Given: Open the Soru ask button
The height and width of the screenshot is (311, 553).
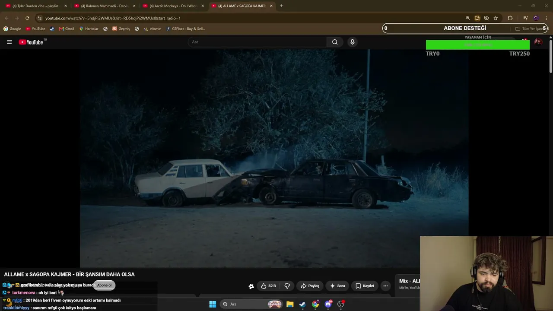Looking at the screenshot, I should [x=337, y=286].
